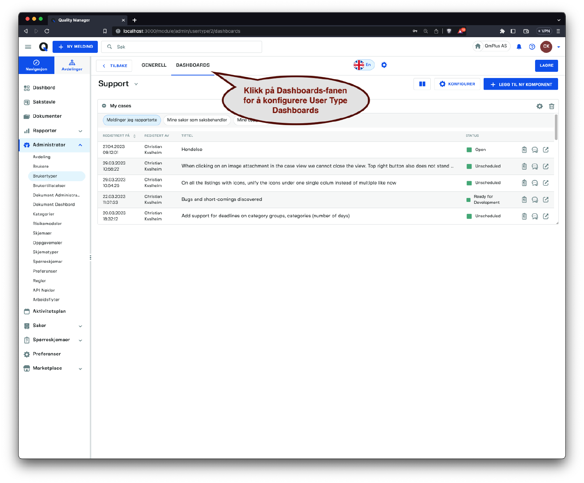Open My cases widget settings gear

tap(539, 106)
